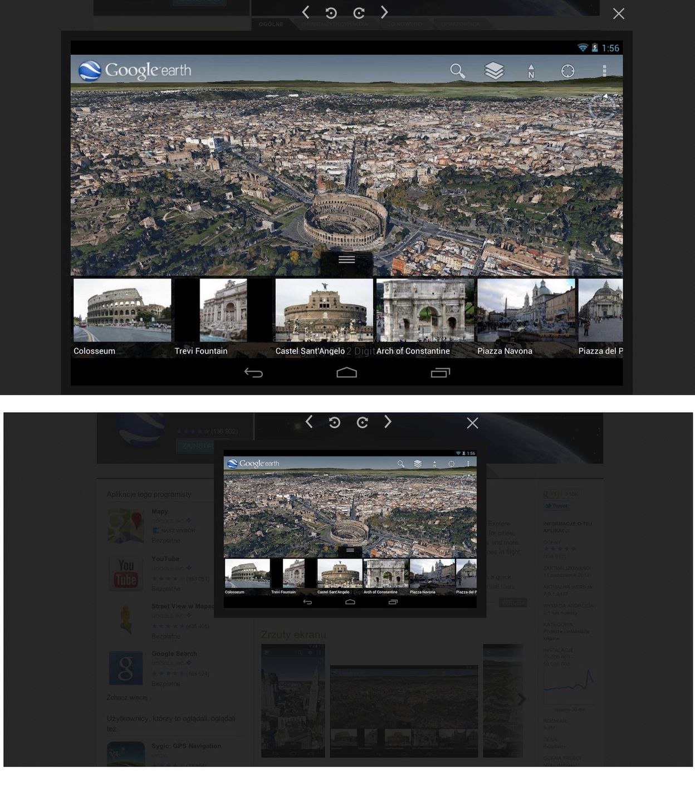695x802 pixels.
Task: Click the YouTube app icon
Action: pos(126,574)
